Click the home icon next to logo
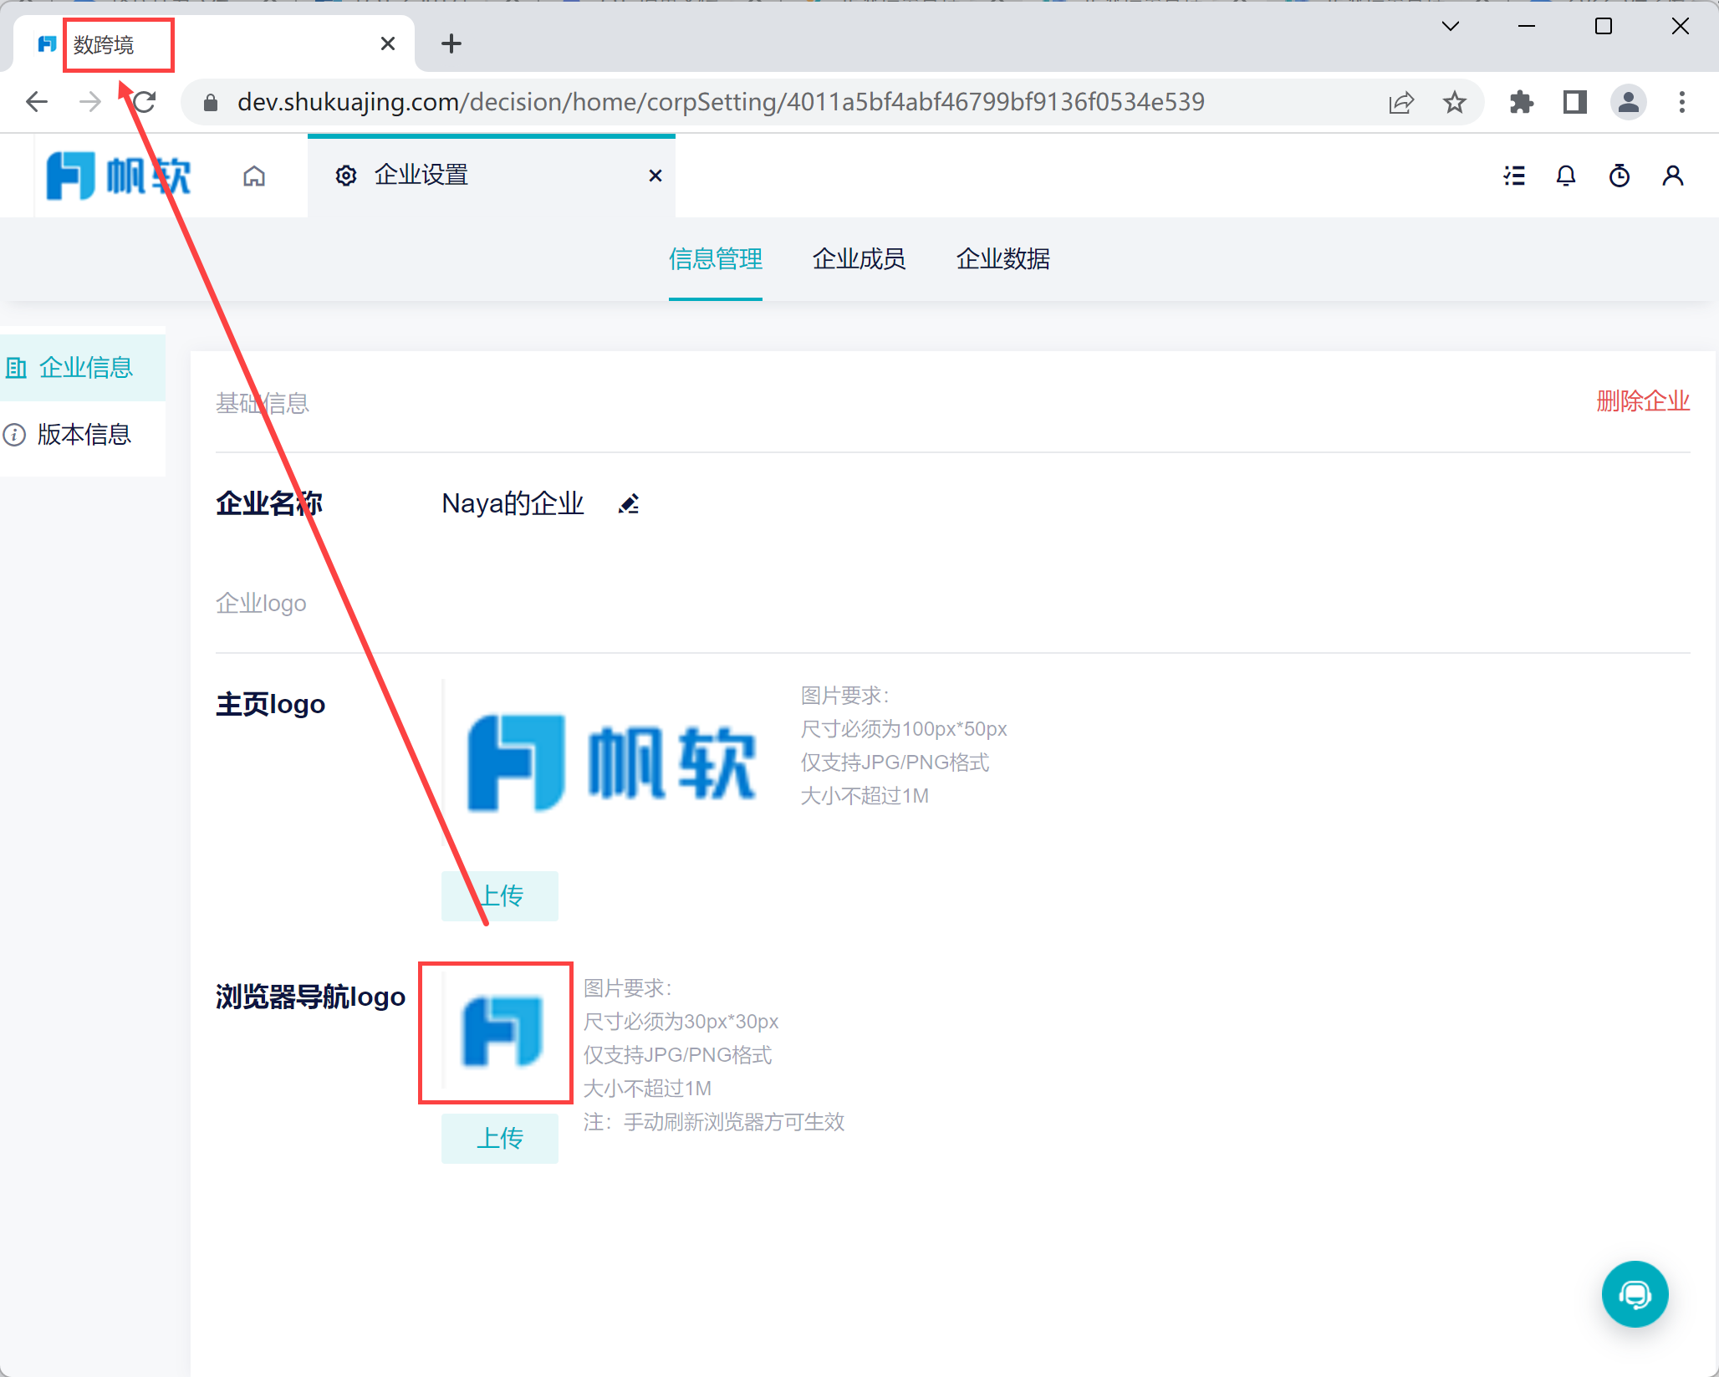 [254, 176]
